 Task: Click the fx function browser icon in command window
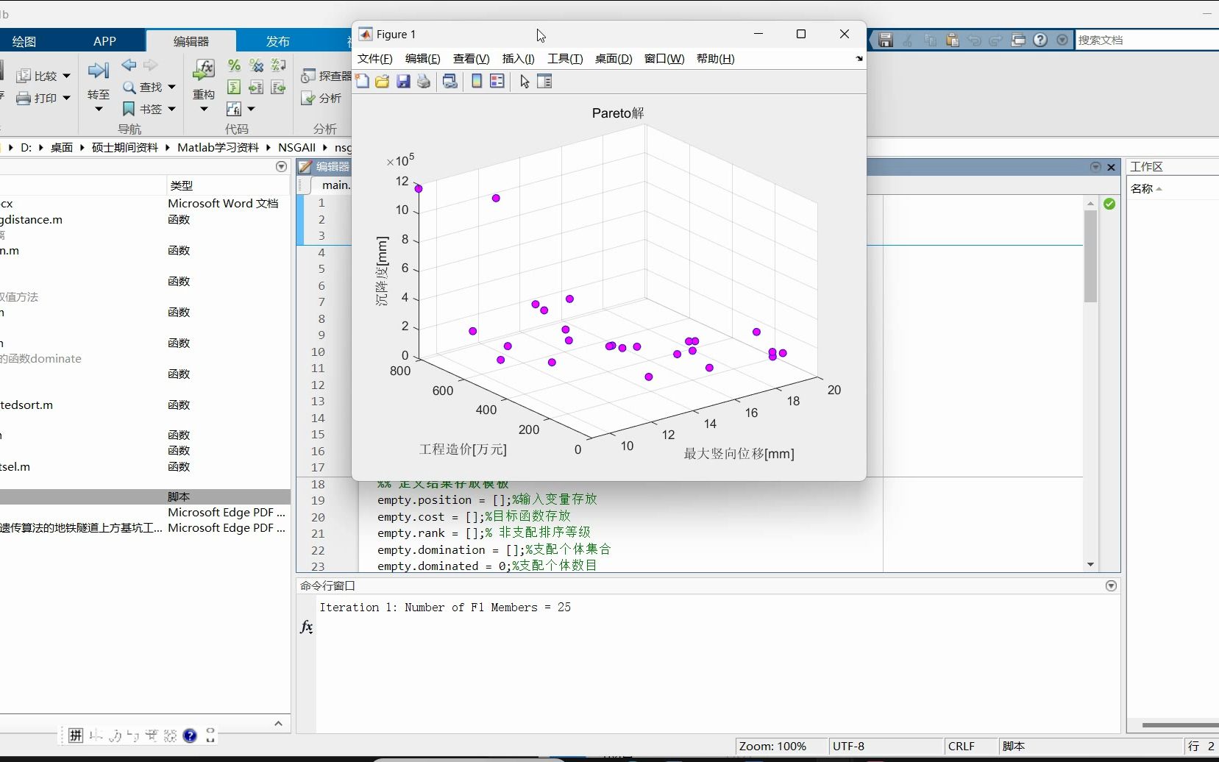307,627
